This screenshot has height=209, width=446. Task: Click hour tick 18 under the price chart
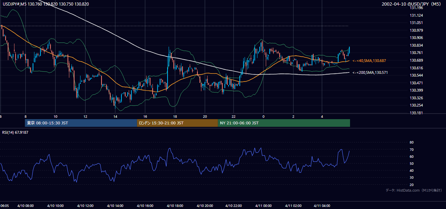(x=175, y=117)
